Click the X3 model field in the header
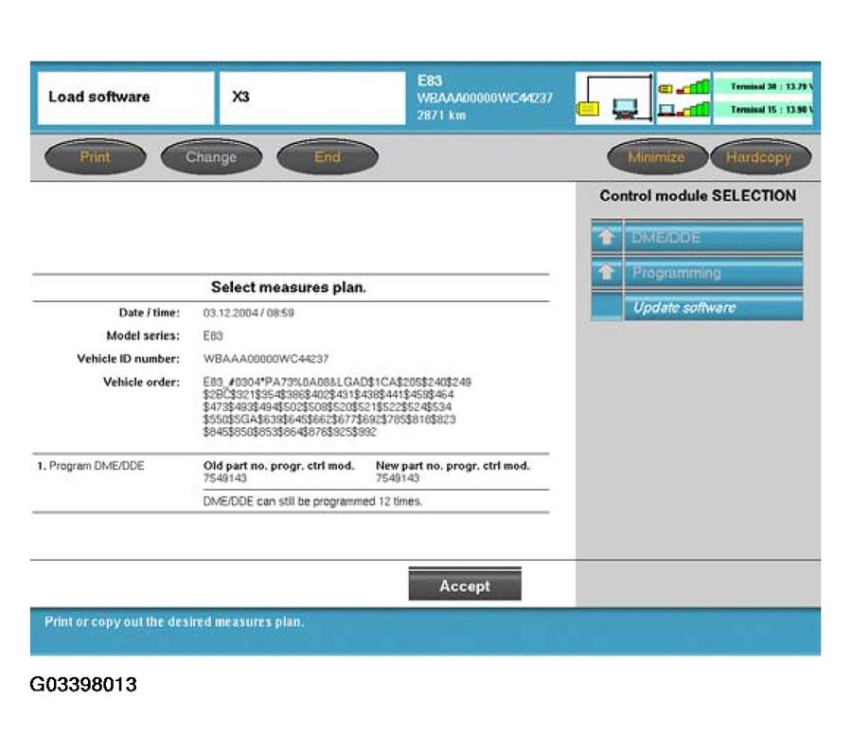852x753 pixels. (x=311, y=98)
